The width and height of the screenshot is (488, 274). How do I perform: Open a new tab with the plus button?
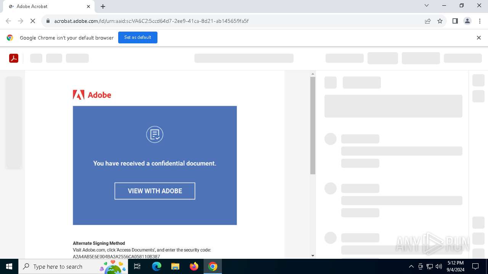[103, 6]
